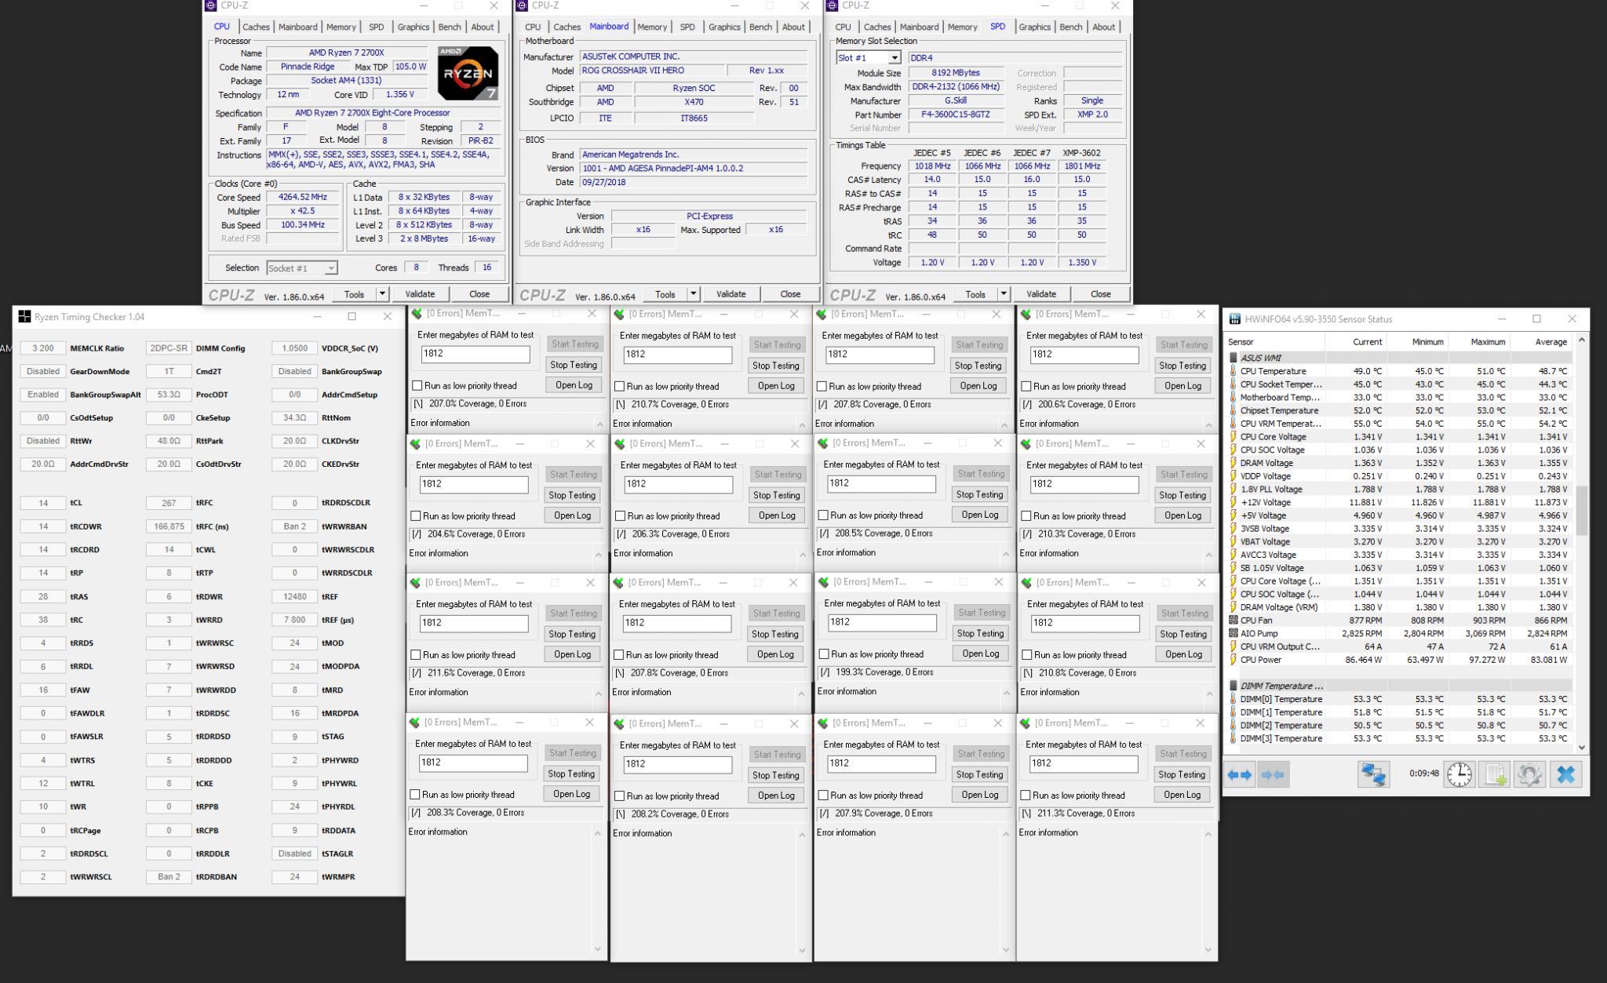Toggle low priority thread in top-right MemTest
This screenshot has height=983, width=1607.
click(1026, 386)
